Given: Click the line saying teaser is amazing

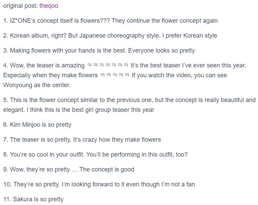Looking at the screenshot, I should tap(124, 65).
